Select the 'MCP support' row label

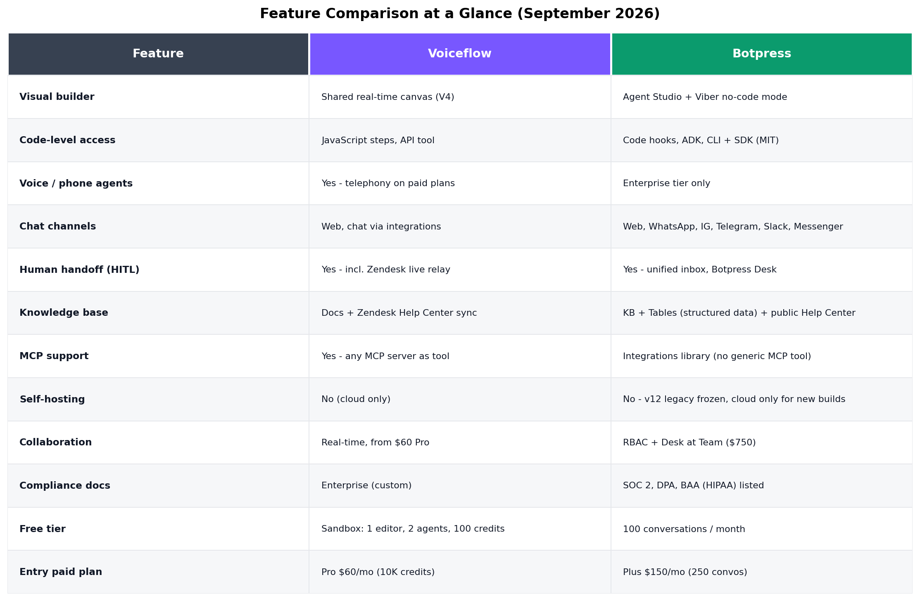click(54, 356)
